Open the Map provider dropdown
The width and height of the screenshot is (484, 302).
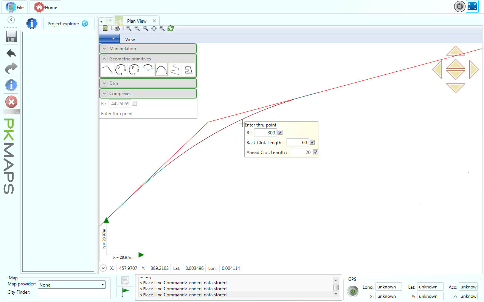71,285
